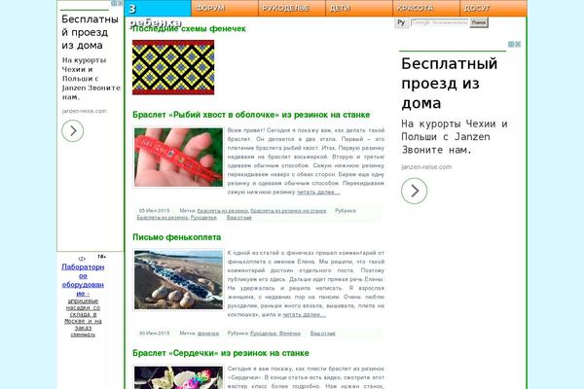Click the AdChoices icon on the left sidebar ad
Image resolution: width=584 pixels, height=389 pixels.
pos(114,3)
